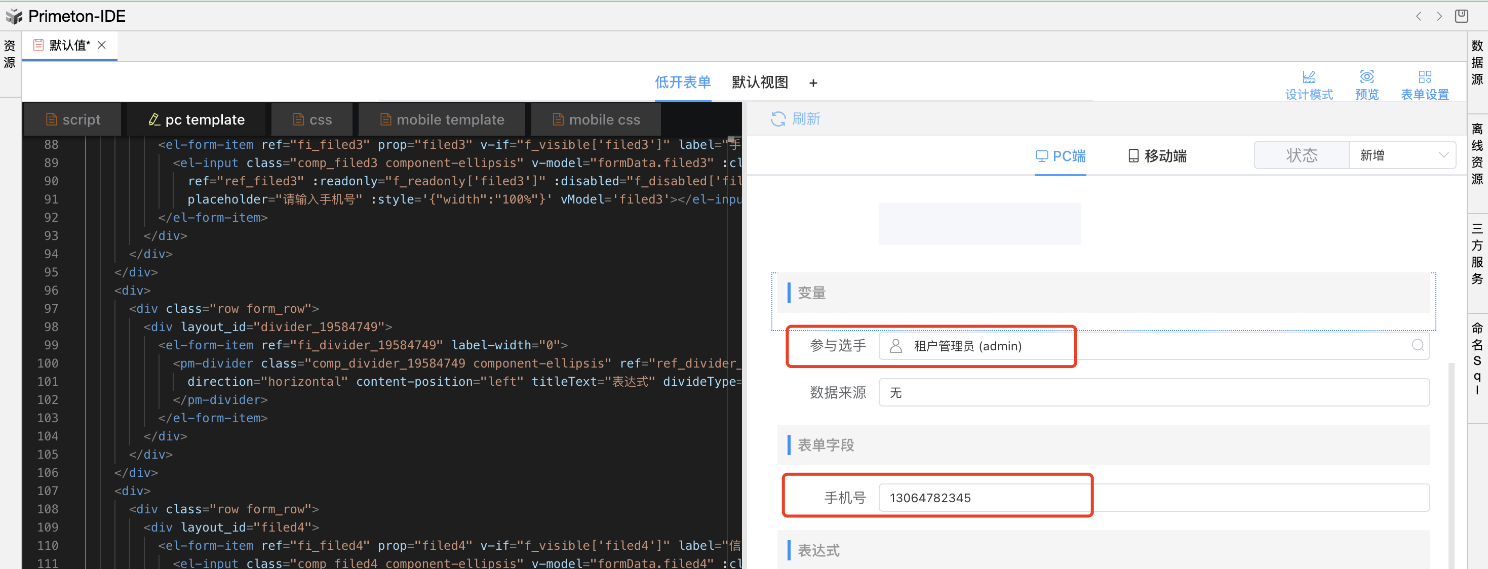This screenshot has width=1488, height=569.
Task: Select the 默认视图 view tab
Action: click(759, 82)
